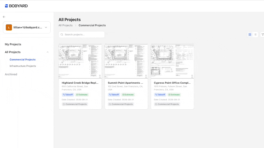Click Commercial Projects breadcrumb
The height and width of the screenshot is (148, 264).
point(92,25)
